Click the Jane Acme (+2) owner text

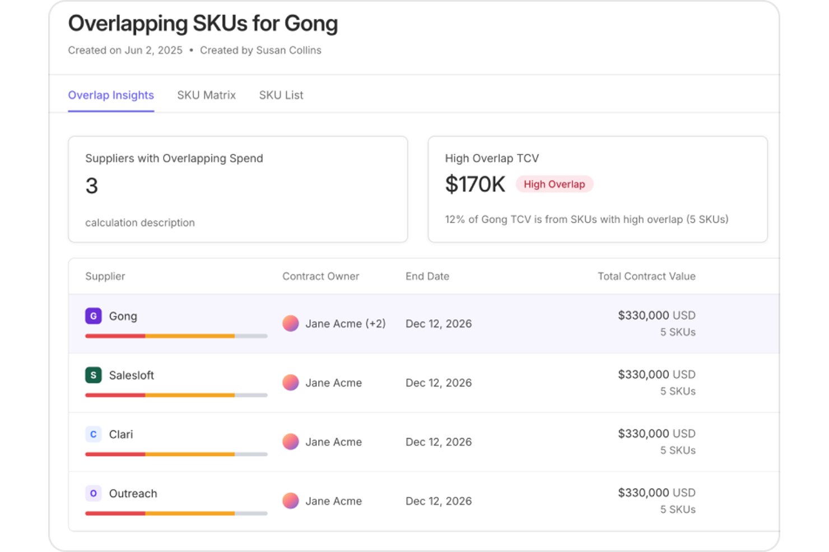coord(346,324)
